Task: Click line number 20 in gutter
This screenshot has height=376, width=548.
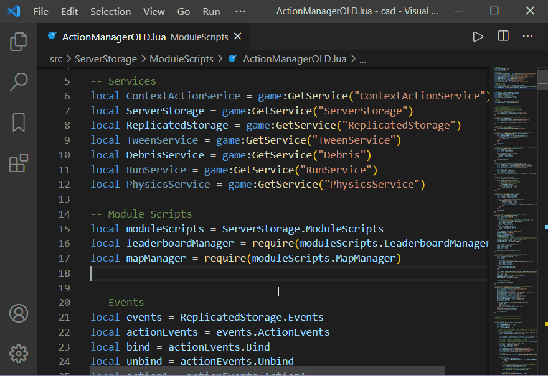Action: coord(64,303)
